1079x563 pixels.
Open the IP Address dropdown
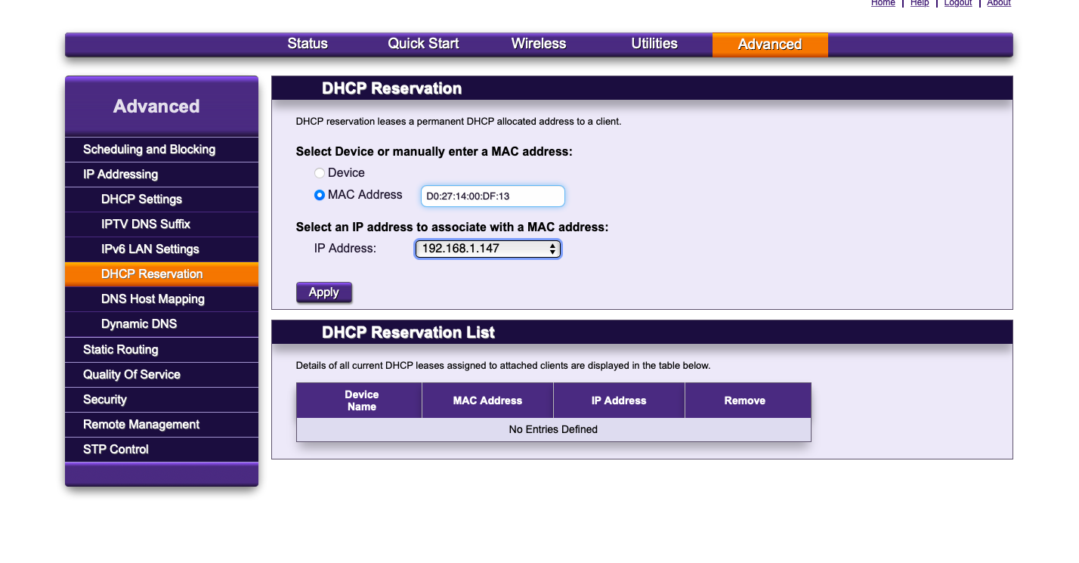point(487,249)
